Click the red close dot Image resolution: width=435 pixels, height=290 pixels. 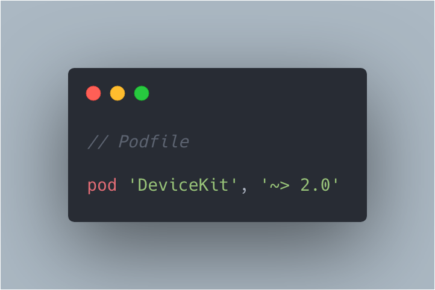(93, 93)
